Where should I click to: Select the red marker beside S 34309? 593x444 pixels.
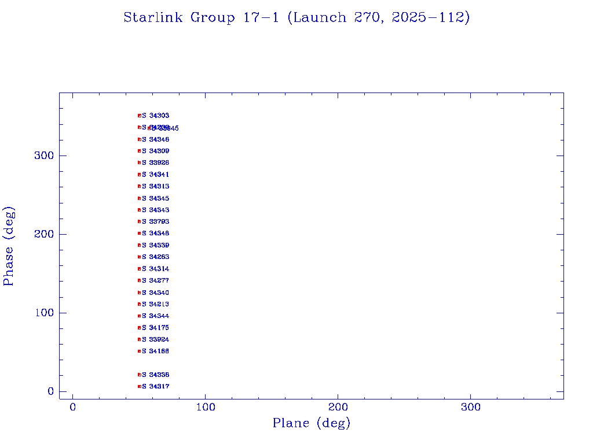click(x=140, y=151)
